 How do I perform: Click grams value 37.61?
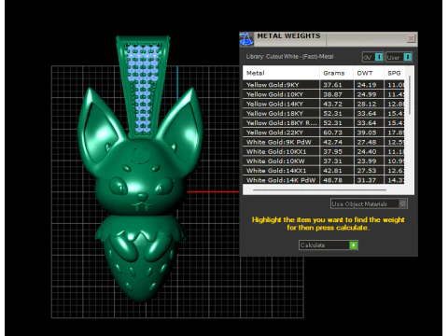(x=332, y=85)
